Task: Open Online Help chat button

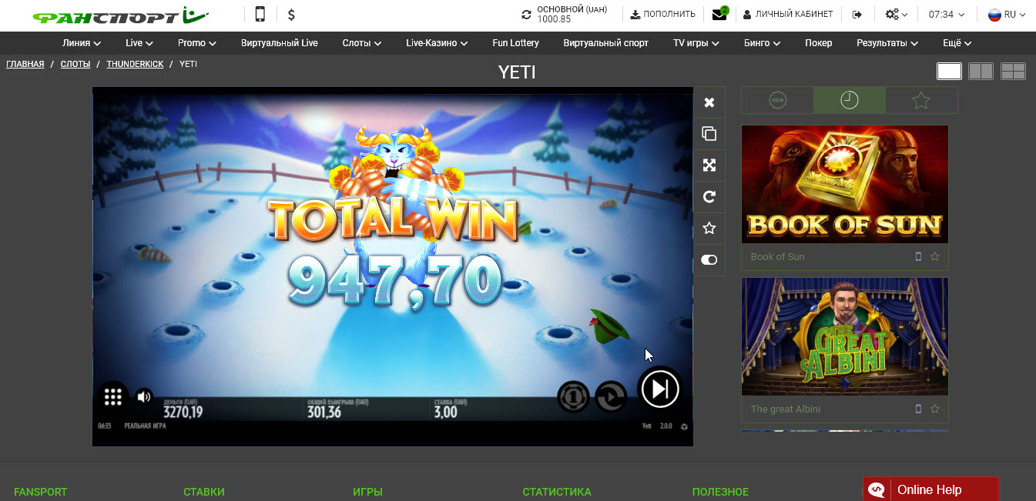Action: point(930,489)
